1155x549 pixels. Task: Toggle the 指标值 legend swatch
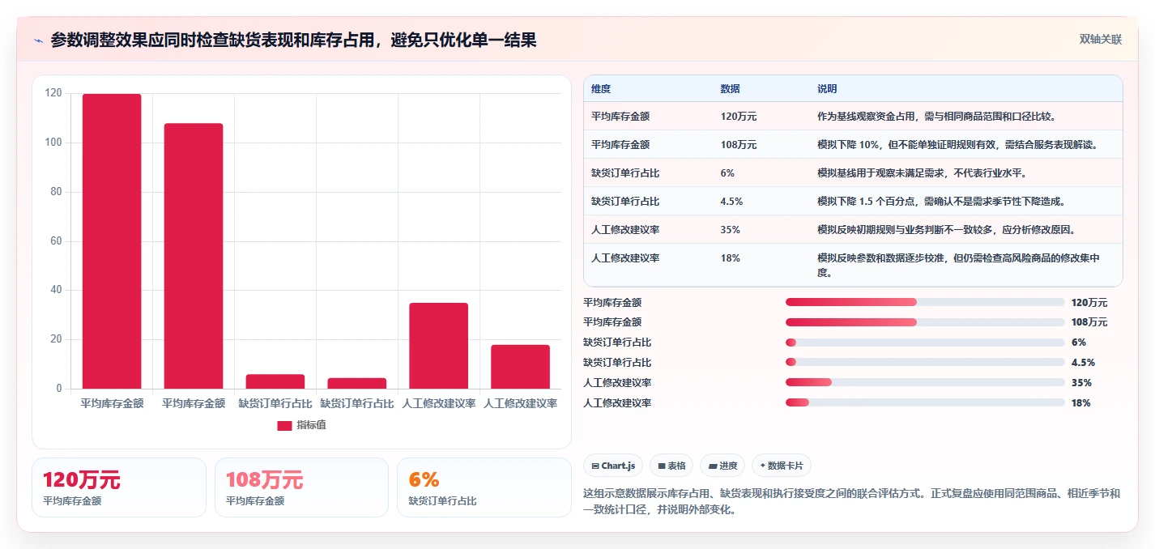pyautogui.click(x=284, y=425)
